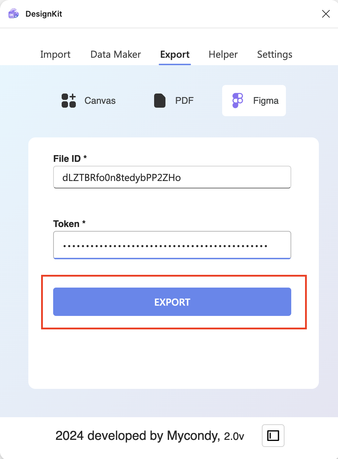Select the Export tab
This screenshot has height=459, width=338.
point(175,55)
